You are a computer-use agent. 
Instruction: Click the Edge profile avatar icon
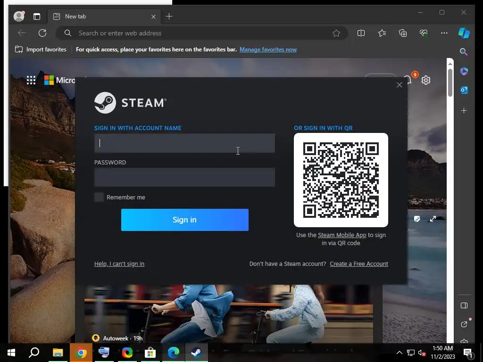(x=19, y=16)
